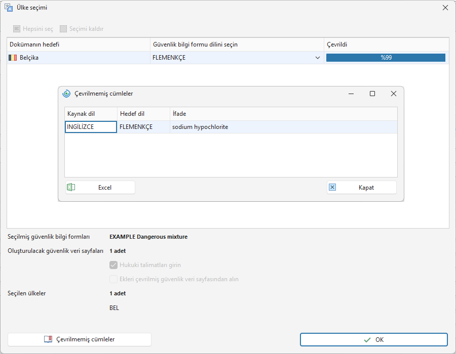Click the Ülke seçimi window title icon

pyautogui.click(x=9, y=8)
